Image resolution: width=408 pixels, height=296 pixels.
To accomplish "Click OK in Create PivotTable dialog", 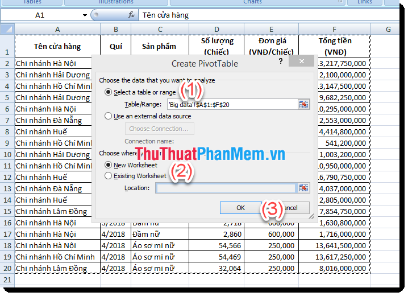I will coord(240,208).
